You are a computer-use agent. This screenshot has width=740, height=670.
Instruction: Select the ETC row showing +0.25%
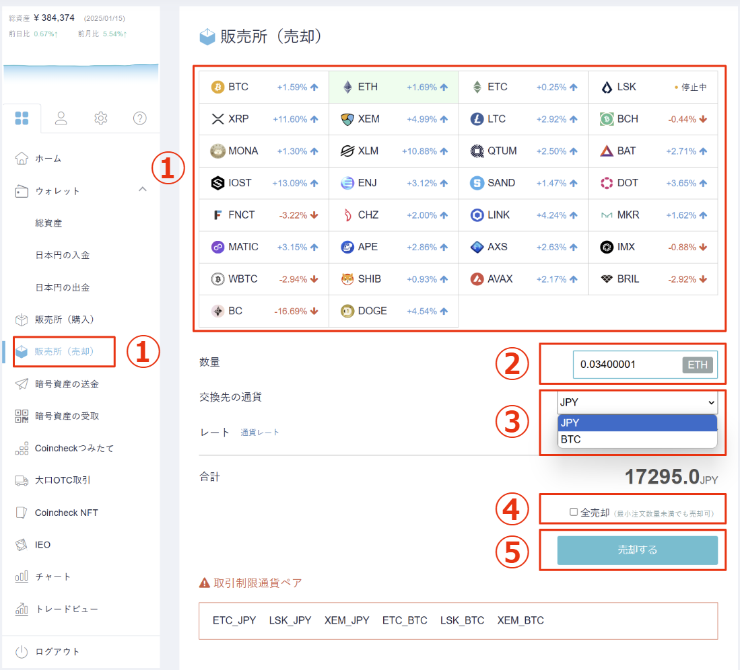click(x=523, y=87)
